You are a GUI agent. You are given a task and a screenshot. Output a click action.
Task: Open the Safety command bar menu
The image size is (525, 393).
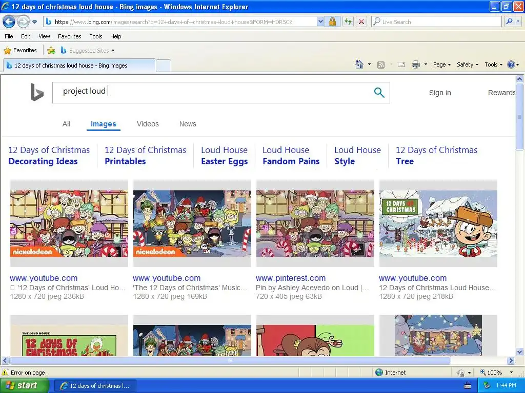point(468,65)
